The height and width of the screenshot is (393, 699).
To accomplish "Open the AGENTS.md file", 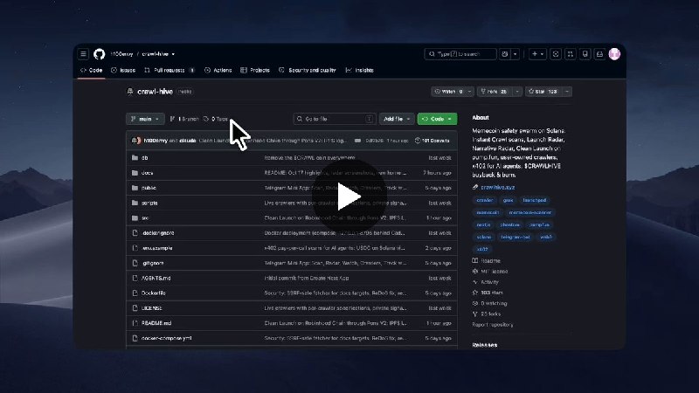I will (156, 278).
